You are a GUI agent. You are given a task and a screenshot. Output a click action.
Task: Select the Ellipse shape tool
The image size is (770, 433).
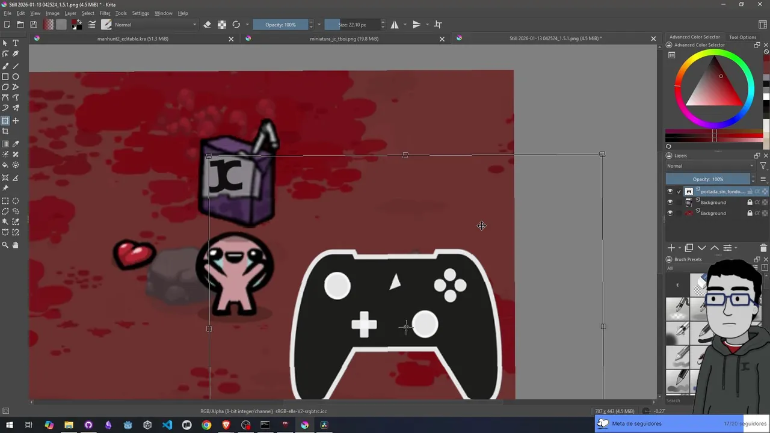pyautogui.click(x=16, y=76)
